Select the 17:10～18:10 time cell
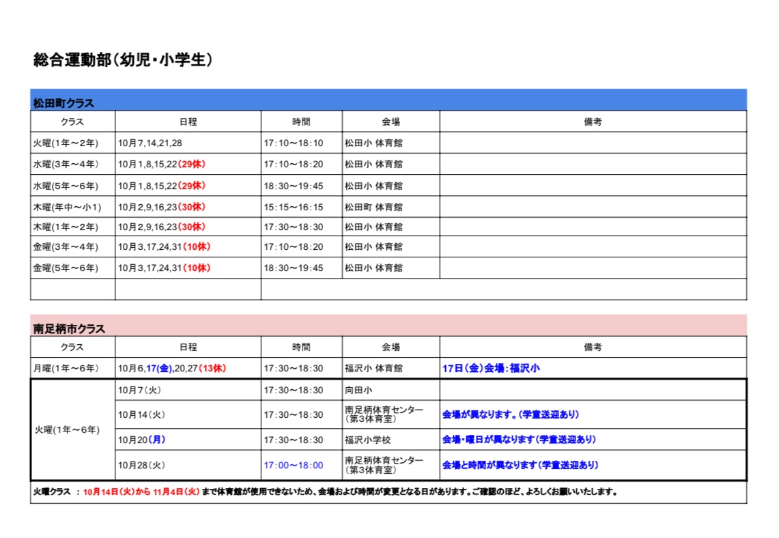 (x=294, y=143)
